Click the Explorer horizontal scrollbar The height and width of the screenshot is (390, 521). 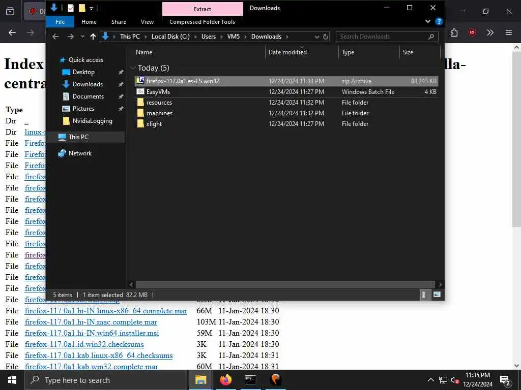point(285,284)
